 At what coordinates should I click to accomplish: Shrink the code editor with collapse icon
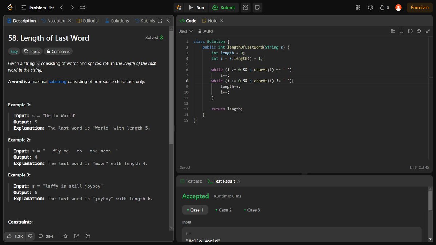tap(427, 31)
